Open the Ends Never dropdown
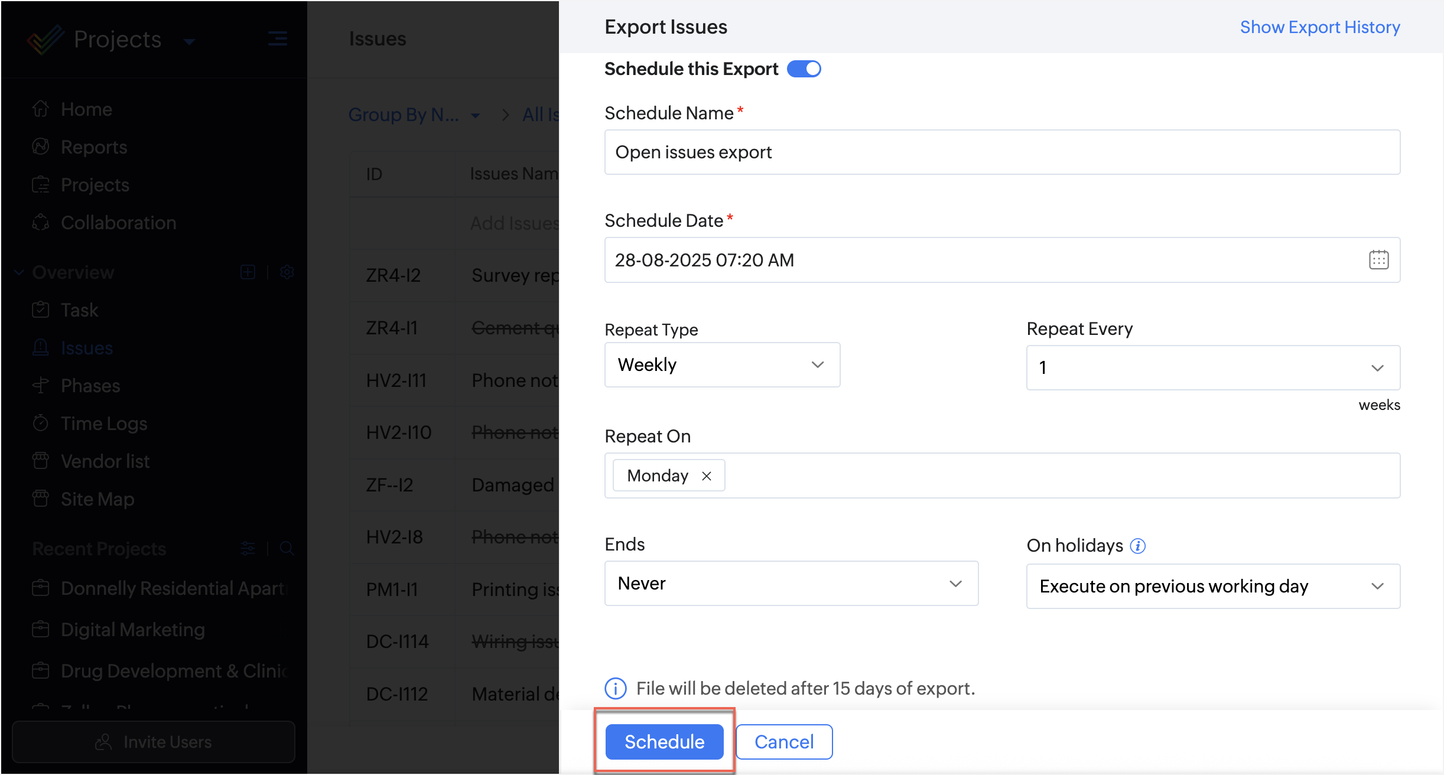 [x=791, y=584]
